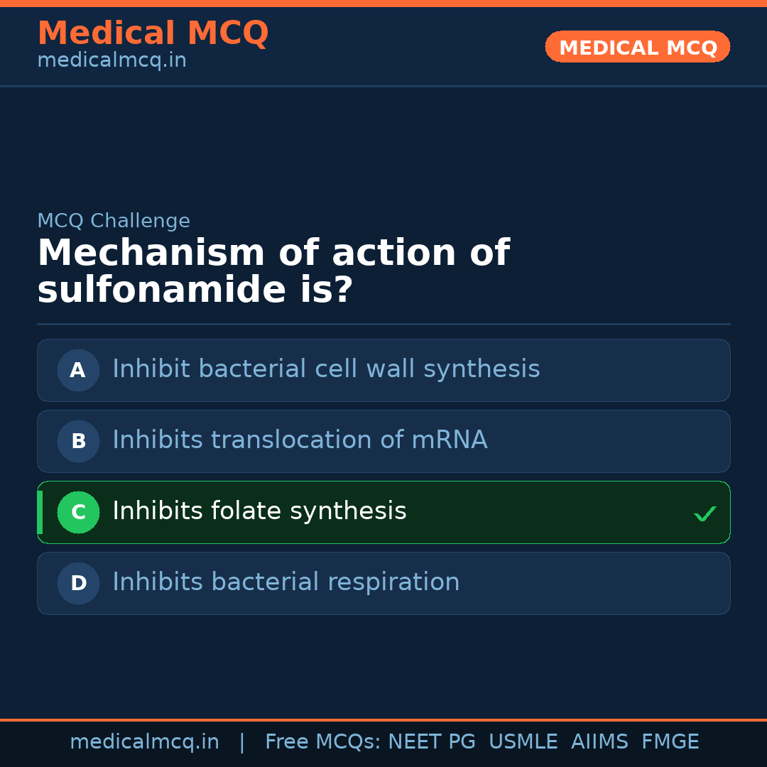Click the 'Free MCQs:' footer text

coord(323,742)
